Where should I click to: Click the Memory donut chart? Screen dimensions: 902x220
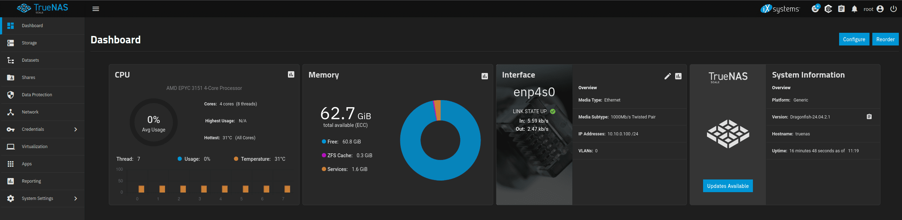[x=440, y=140]
